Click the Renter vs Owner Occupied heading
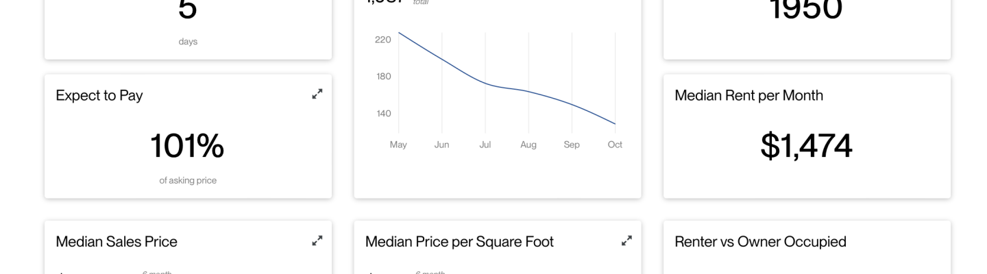 [760, 242]
